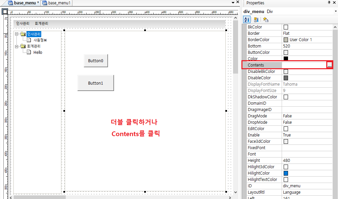Click the HilightTextColor swatch
The image size is (338, 199).
[x=286, y=180]
